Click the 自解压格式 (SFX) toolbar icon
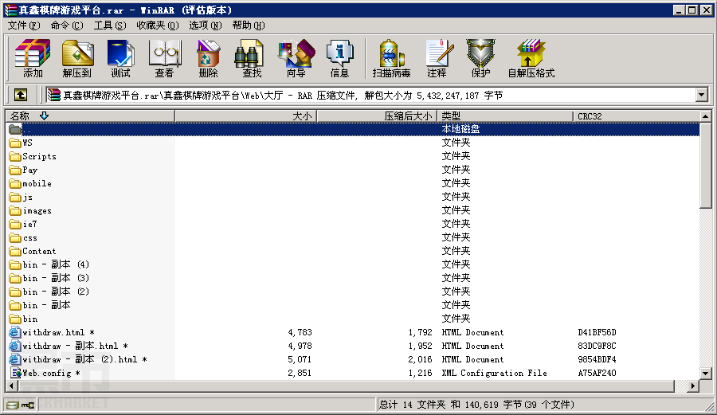 point(531,58)
